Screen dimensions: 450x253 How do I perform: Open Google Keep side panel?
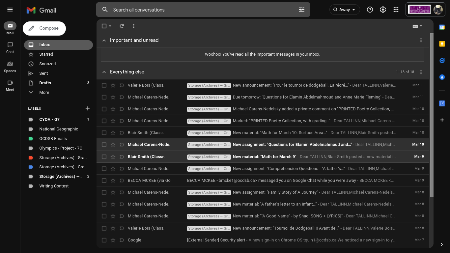(442, 44)
